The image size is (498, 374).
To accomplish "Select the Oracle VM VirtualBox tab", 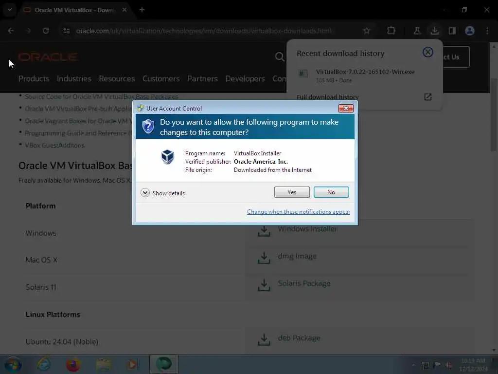I will tap(74, 10).
